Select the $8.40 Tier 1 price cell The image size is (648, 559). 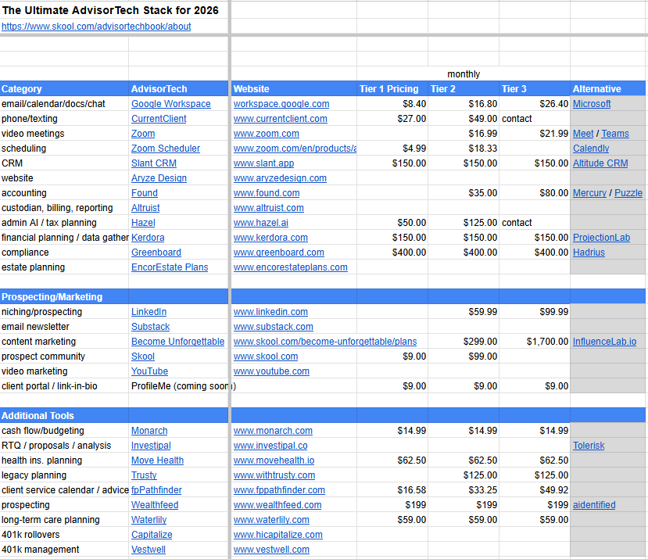[392, 104]
